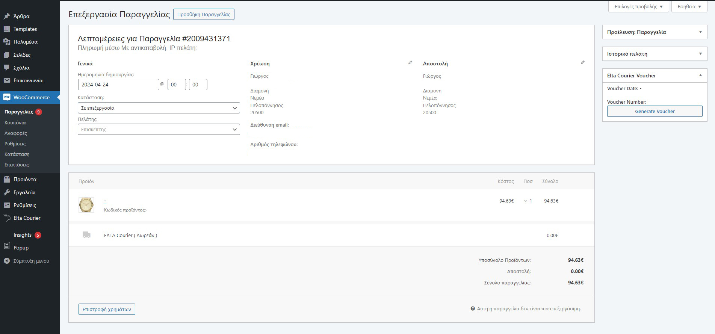Click the Εργαλεία wrench icon
This screenshot has width=715, height=334.
pos(7,192)
